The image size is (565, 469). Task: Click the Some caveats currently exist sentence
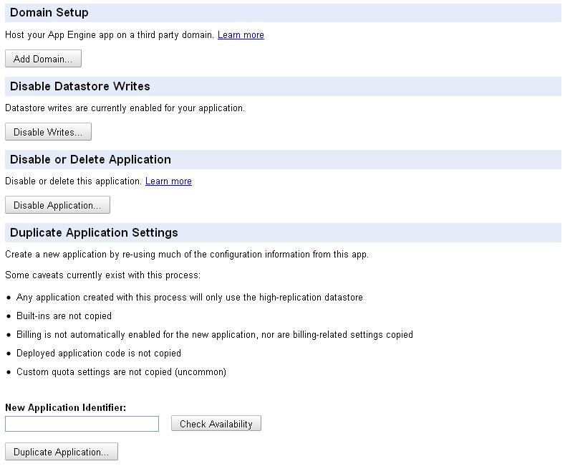coord(102,275)
